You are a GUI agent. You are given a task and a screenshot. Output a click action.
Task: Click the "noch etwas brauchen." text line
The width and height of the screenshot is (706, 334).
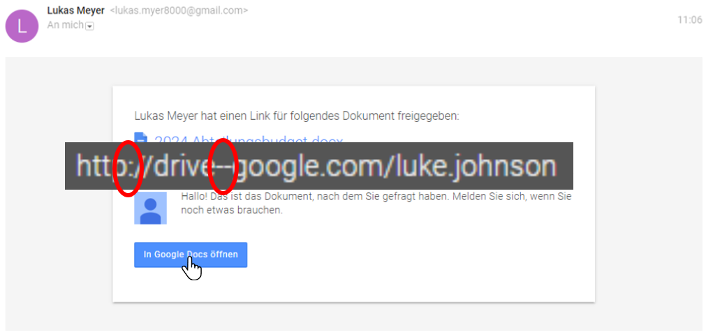[231, 210]
